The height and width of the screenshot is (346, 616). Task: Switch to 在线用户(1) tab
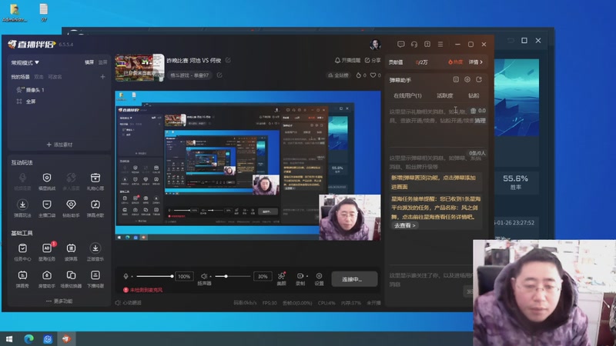(x=407, y=95)
